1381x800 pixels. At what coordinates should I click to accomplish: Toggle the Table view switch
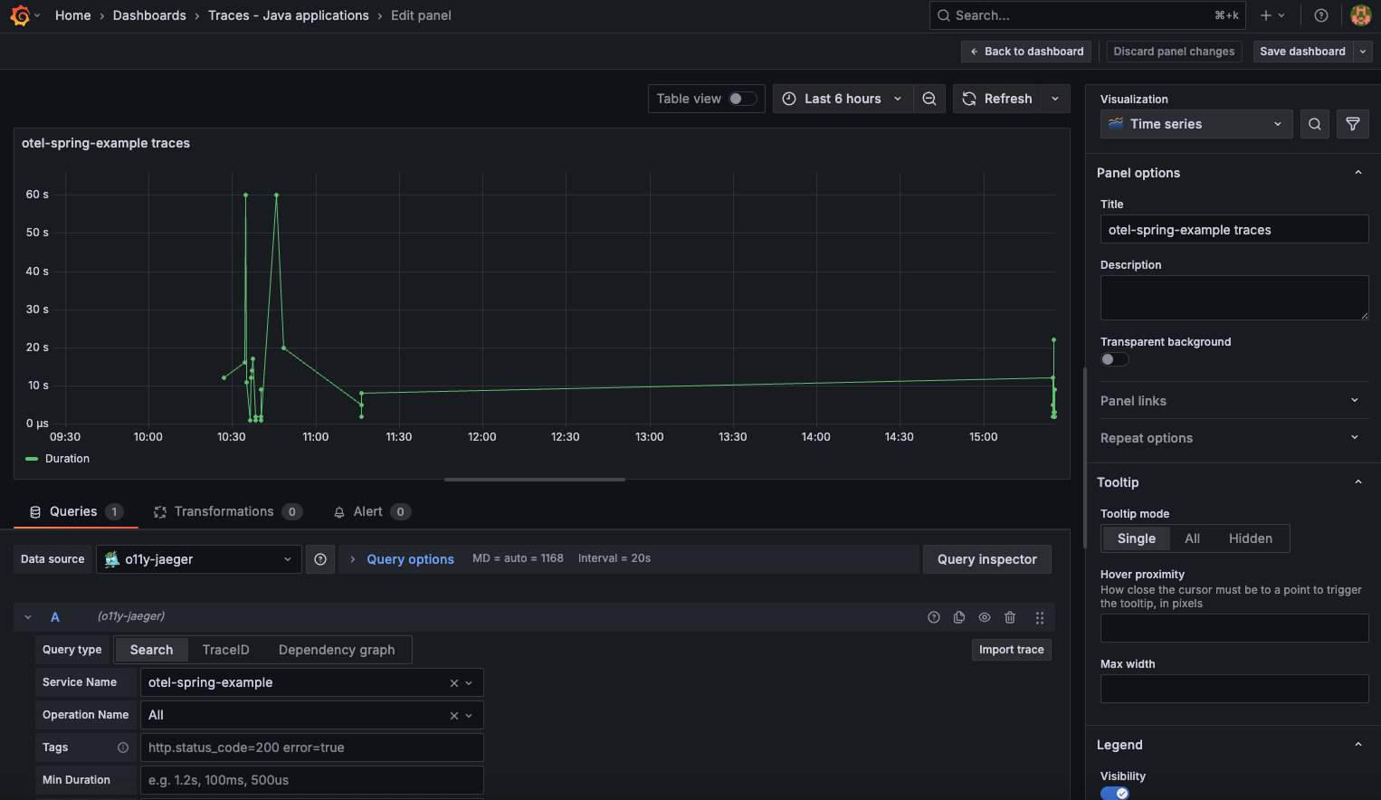[743, 99]
